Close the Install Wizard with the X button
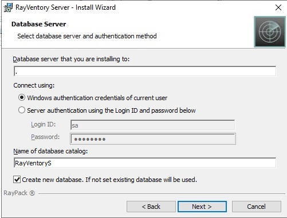This screenshot has width=287, height=218. point(278,7)
